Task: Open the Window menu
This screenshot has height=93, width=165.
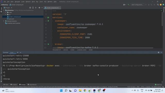Action: point(50,2)
